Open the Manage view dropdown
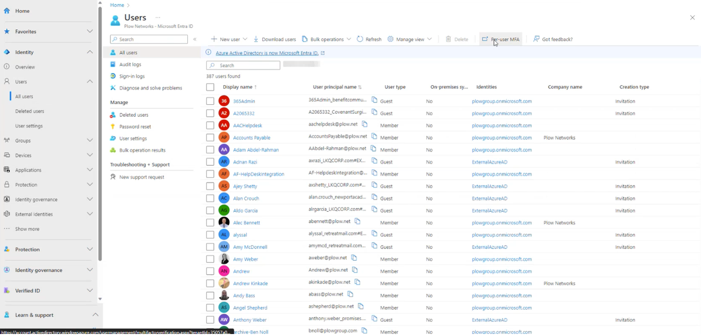The width and height of the screenshot is (701, 336). coord(410,39)
